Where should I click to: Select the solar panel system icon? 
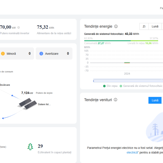point(27,105)
